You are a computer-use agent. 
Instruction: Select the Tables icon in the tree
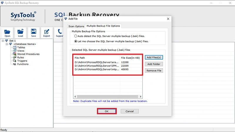click(x=14, y=47)
